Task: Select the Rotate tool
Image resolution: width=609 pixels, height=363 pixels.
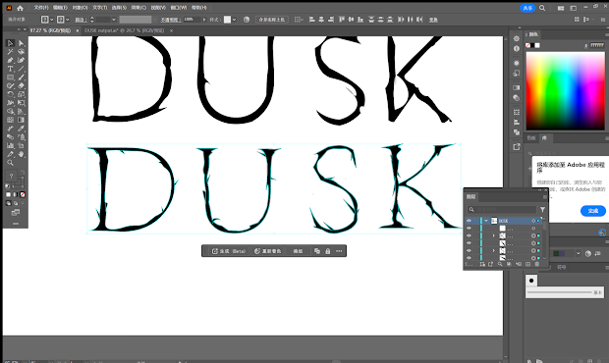Action: 11,94
